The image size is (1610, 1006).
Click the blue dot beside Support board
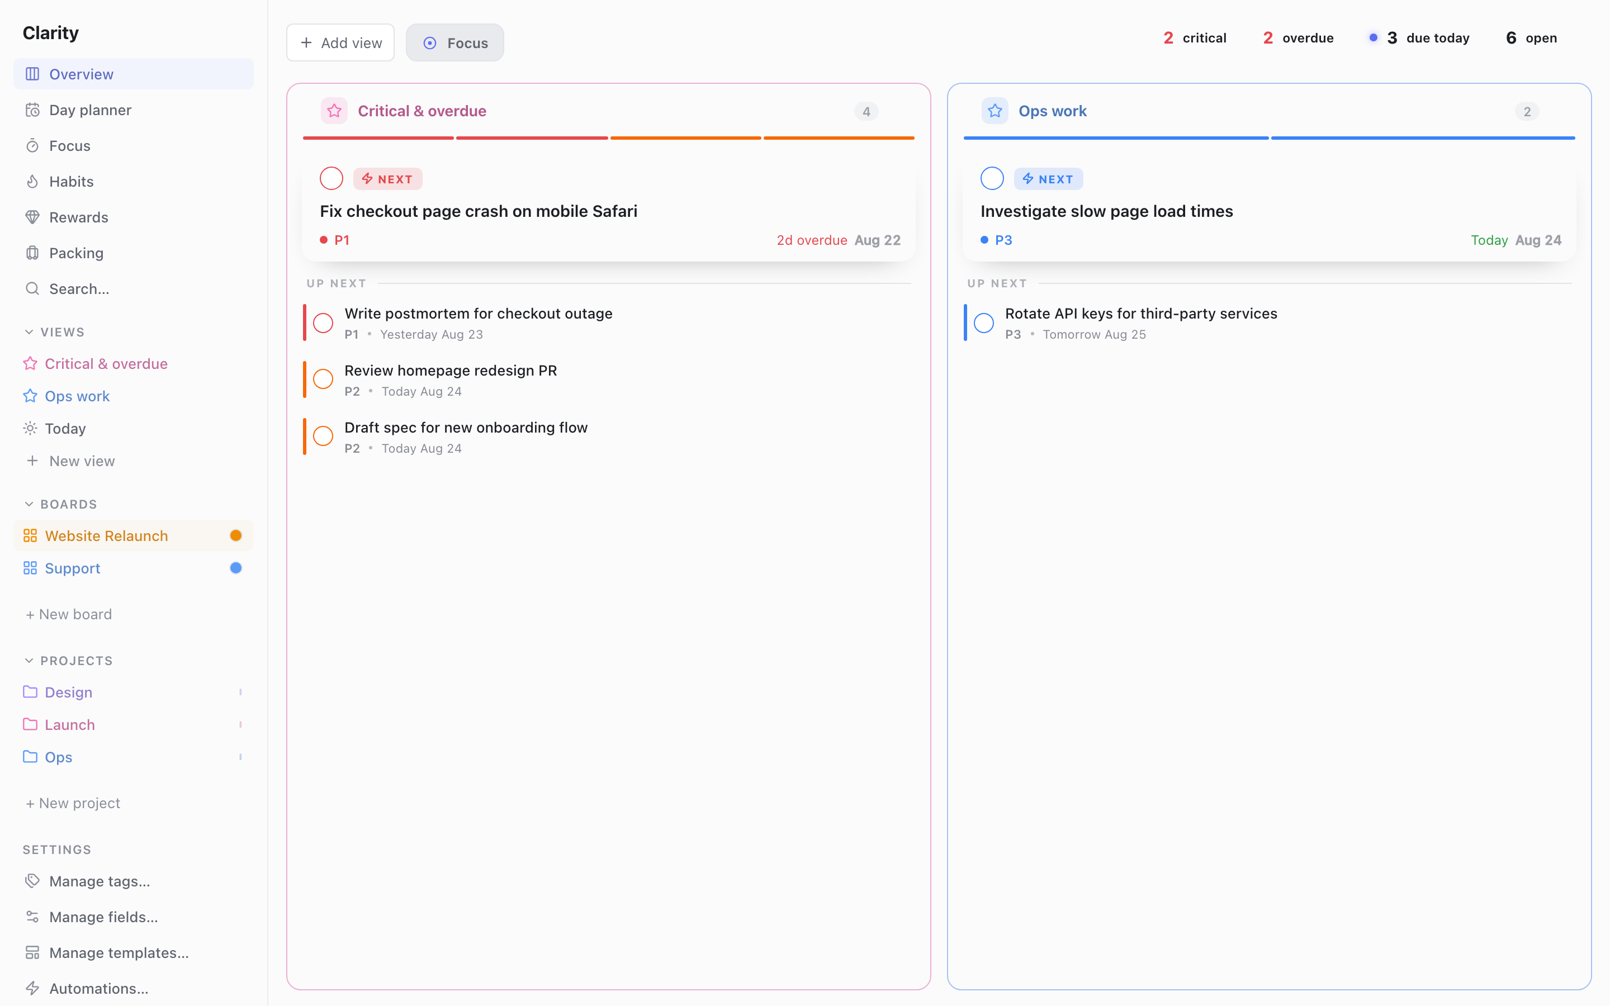(x=235, y=568)
